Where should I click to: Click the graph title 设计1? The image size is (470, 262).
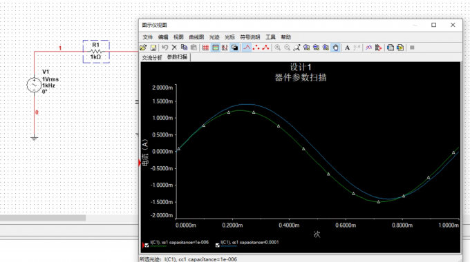point(301,67)
